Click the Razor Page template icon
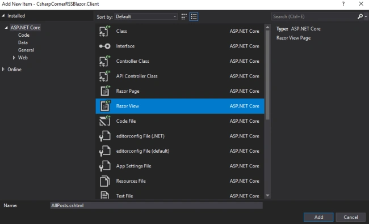Image resolution: width=369 pixels, height=224 pixels. tap(104, 91)
